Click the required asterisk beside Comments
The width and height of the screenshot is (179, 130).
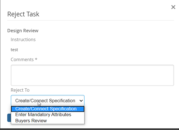tap(36, 59)
